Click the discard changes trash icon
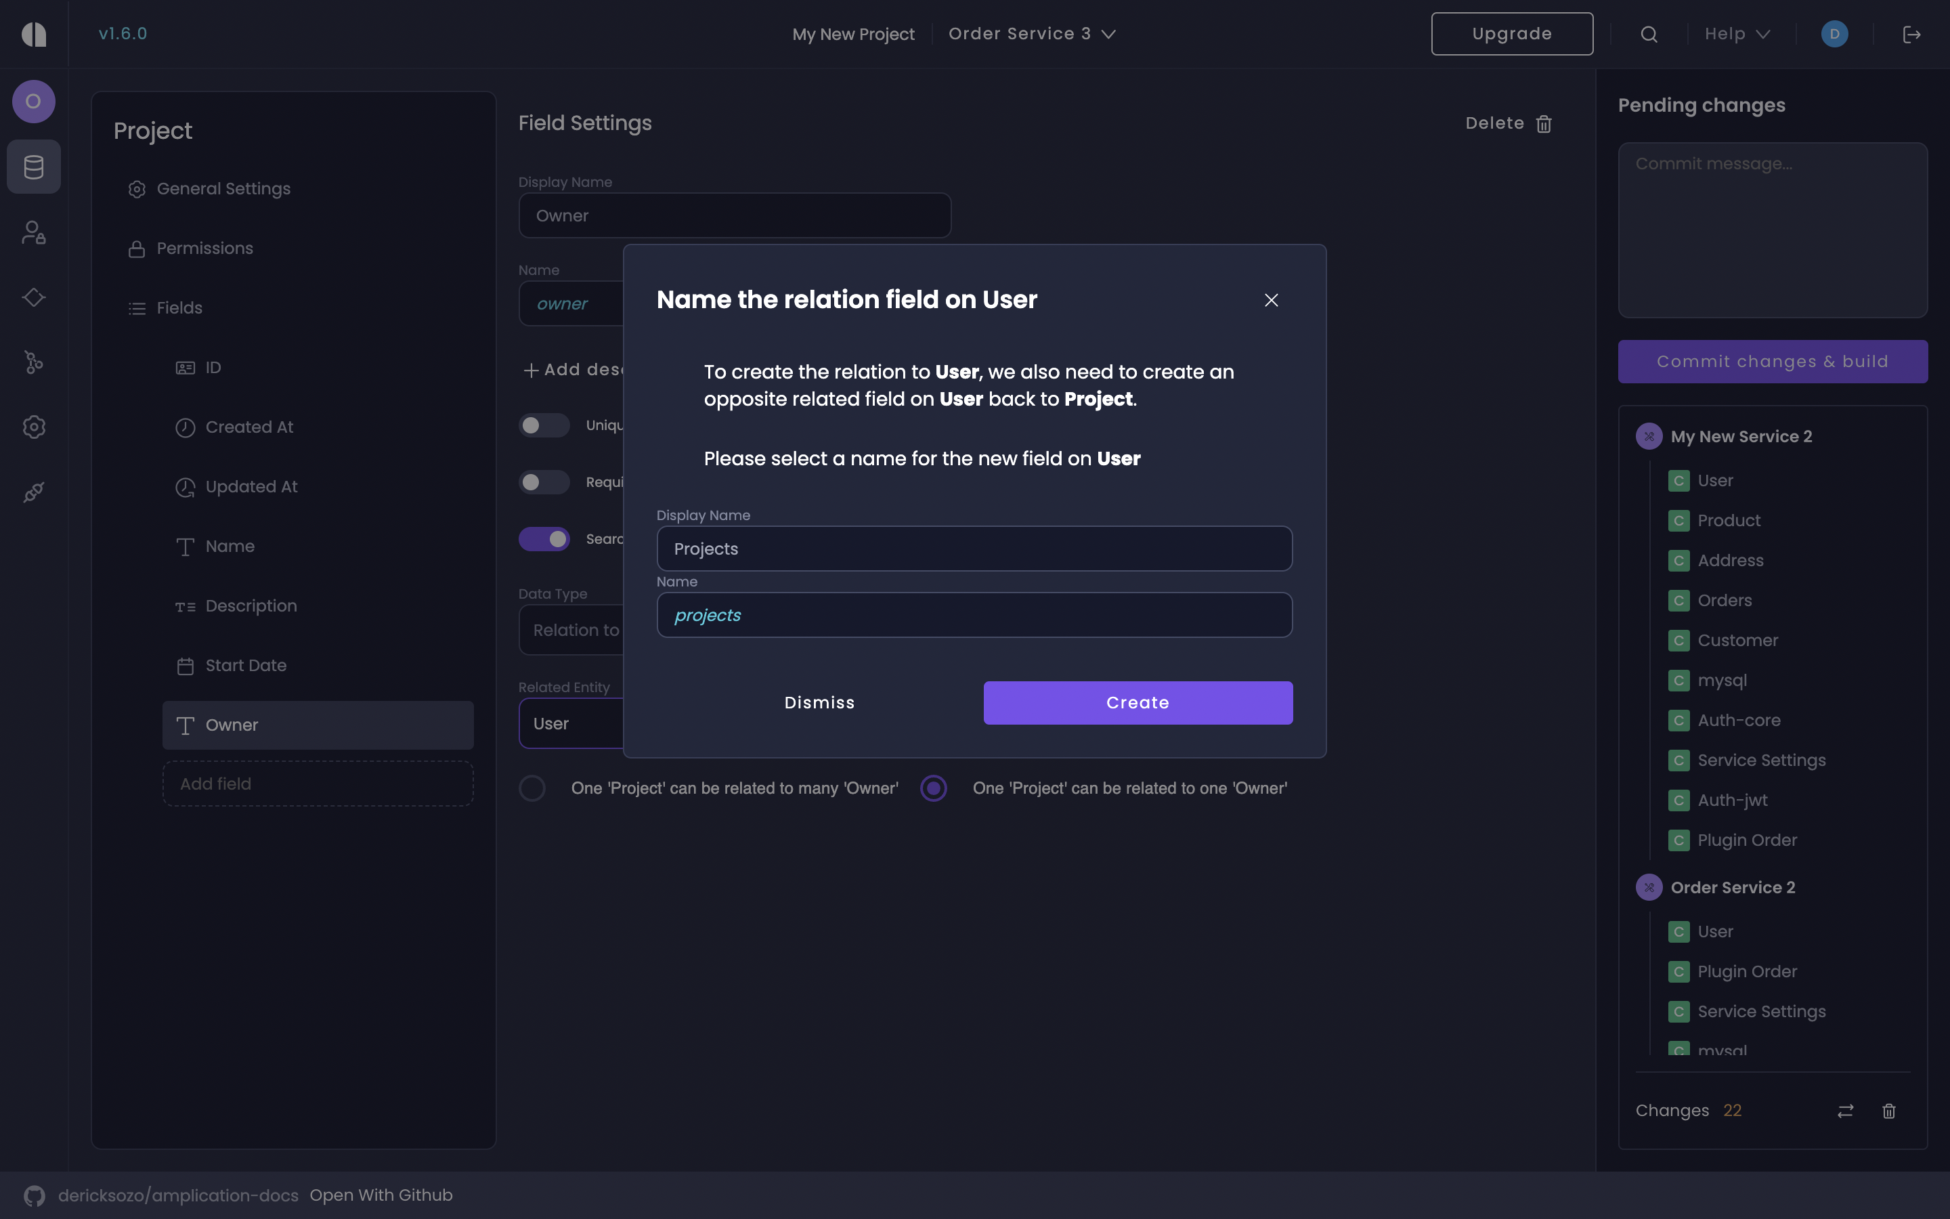1950x1219 pixels. click(x=1889, y=1111)
